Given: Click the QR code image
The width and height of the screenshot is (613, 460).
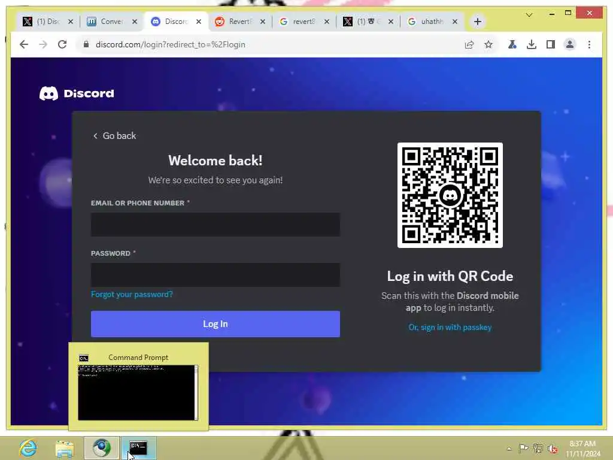Looking at the screenshot, I should [x=450, y=195].
